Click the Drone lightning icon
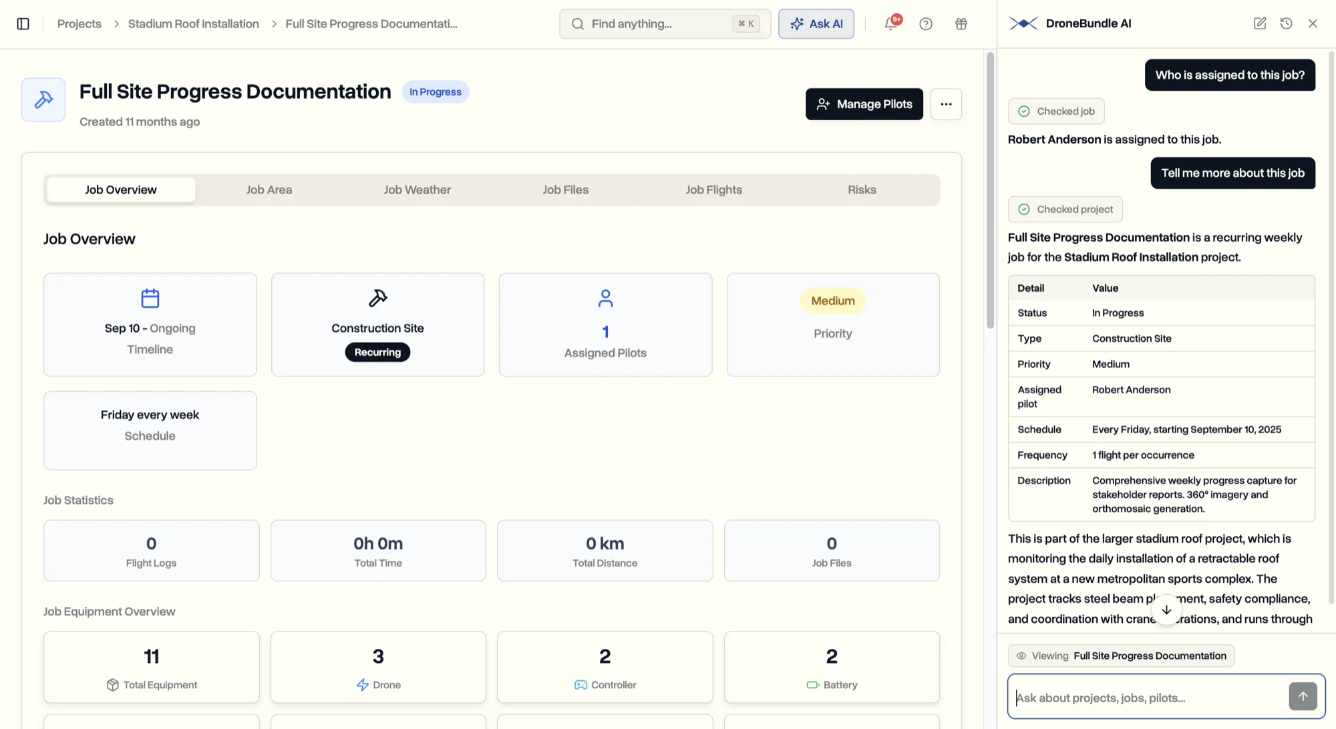The image size is (1336, 729). tap(363, 685)
